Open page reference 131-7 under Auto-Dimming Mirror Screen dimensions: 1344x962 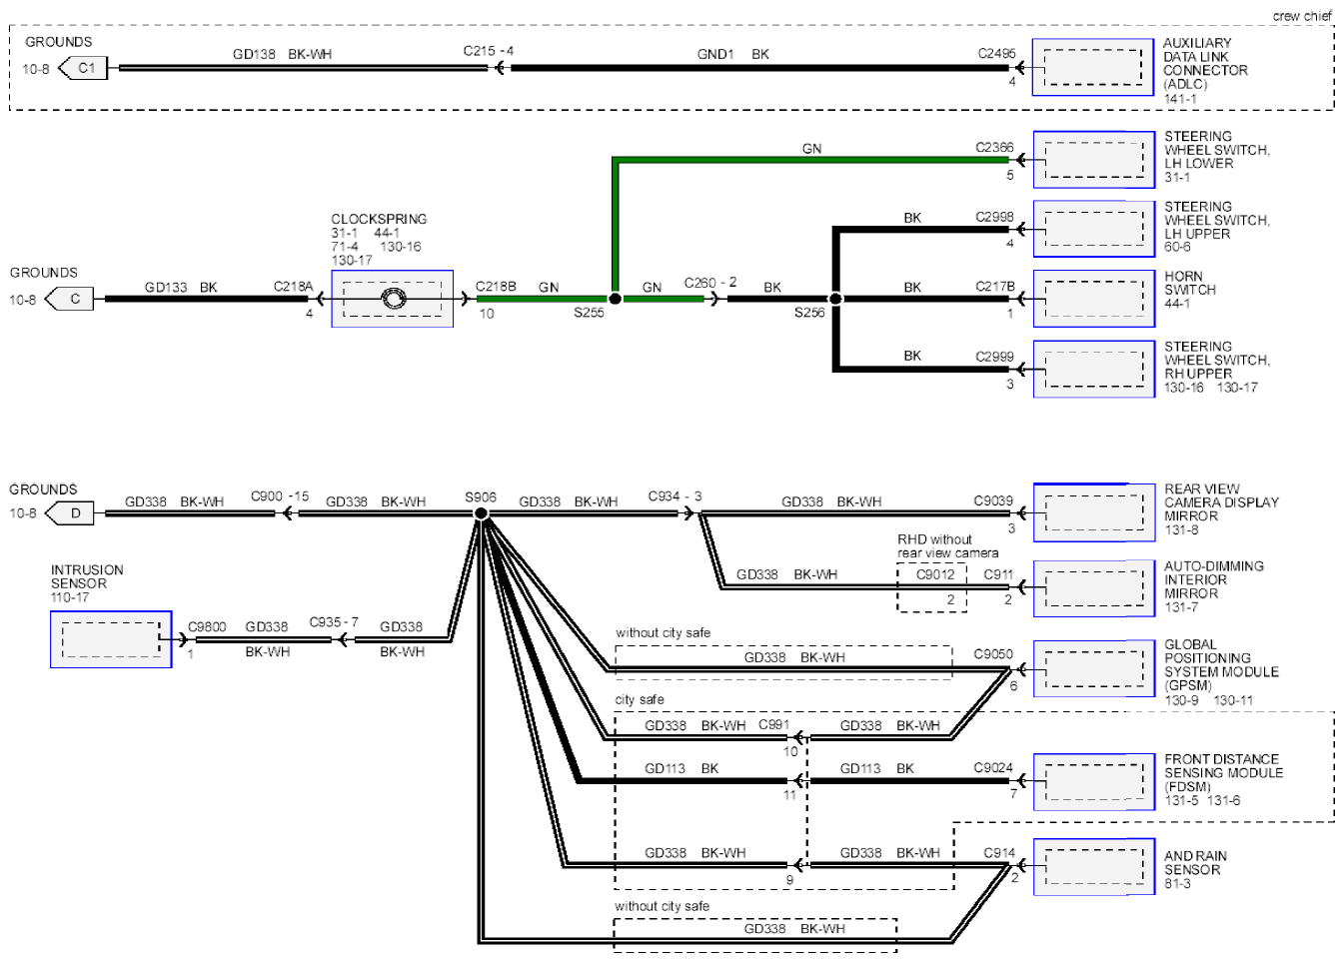pos(1181,606)
